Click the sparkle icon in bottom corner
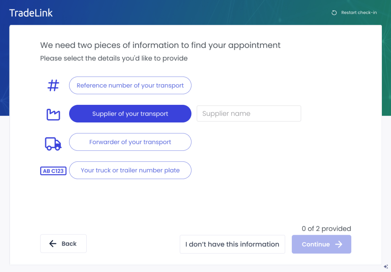This screenshot has width=391, height=272. coord(386,266)
